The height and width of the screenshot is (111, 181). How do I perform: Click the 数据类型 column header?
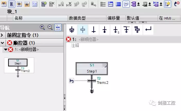pyautogui.click(x=77, y=18)
